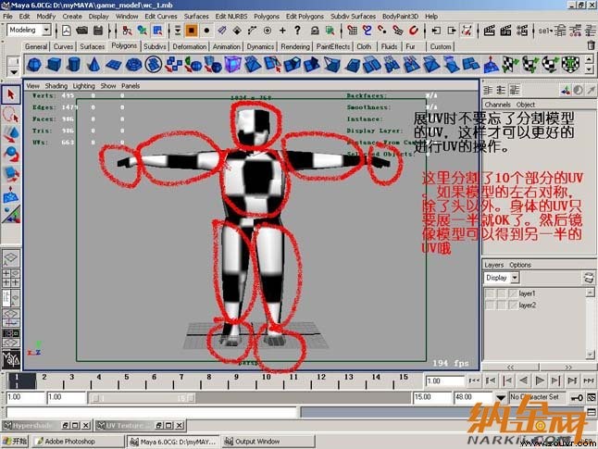Select four view layout icon
Image resolution: width=598 pixels, height=449 pixels.
[x=11, y=278]
